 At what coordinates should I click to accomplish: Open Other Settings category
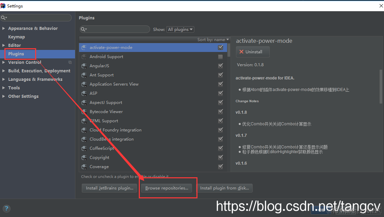coord(23,96)
